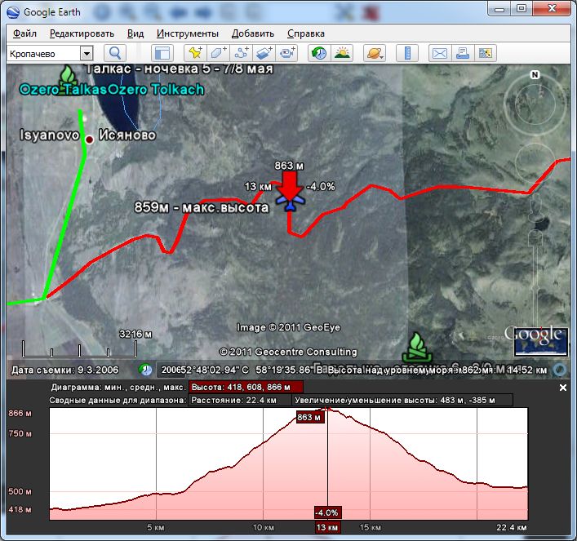Click the Исяново map label

pos(127,135)
